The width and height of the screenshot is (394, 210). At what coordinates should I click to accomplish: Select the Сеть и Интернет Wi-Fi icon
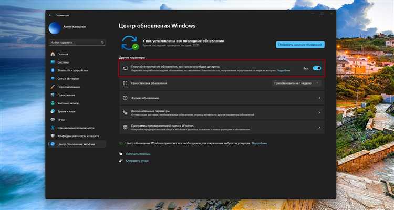(53, 79)
